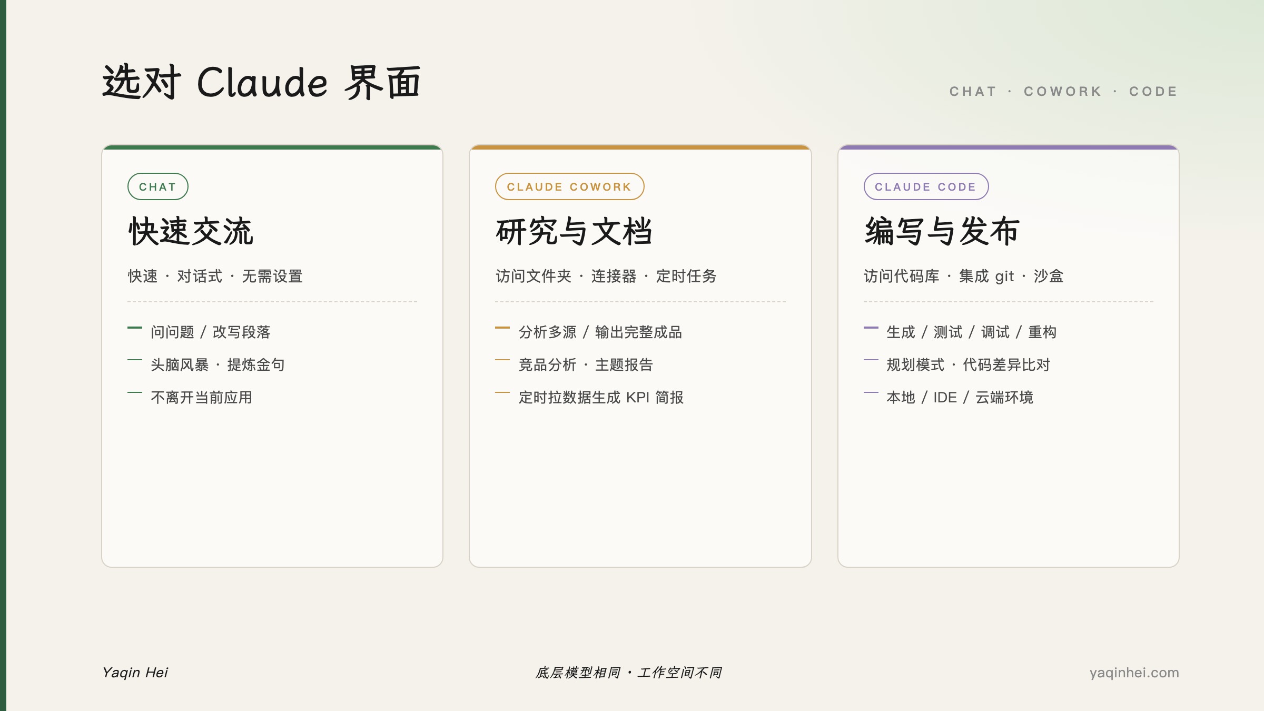1264x711 pixels.
Task: Click the CLAUDE COWORK pill badge
Action: coord(569,186)
